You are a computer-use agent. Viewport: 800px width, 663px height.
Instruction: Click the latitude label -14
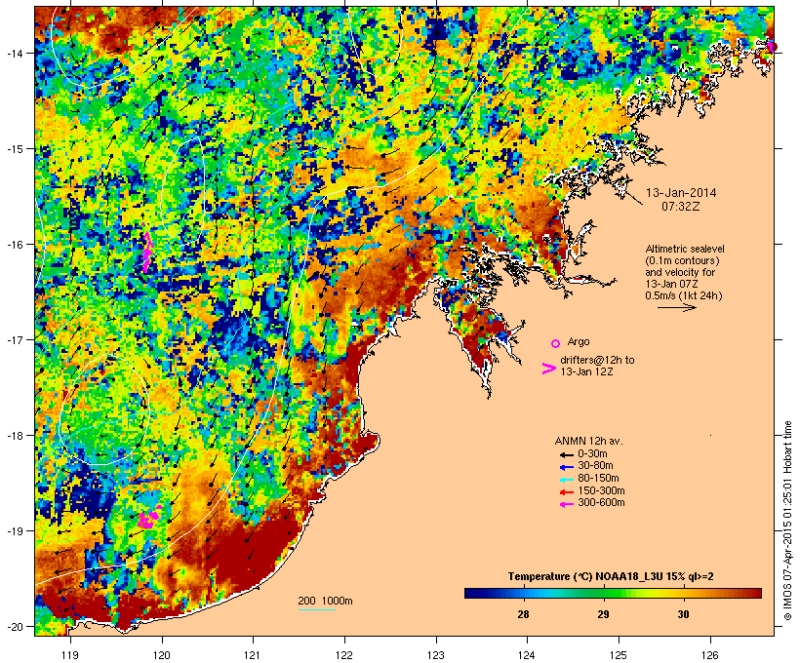[x=14, y=53]
